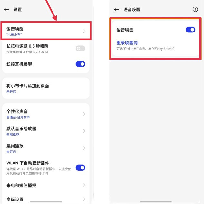Tap the 普通话-台湾女声 voice label
The image size is (204, 204).
pos(18,117)
